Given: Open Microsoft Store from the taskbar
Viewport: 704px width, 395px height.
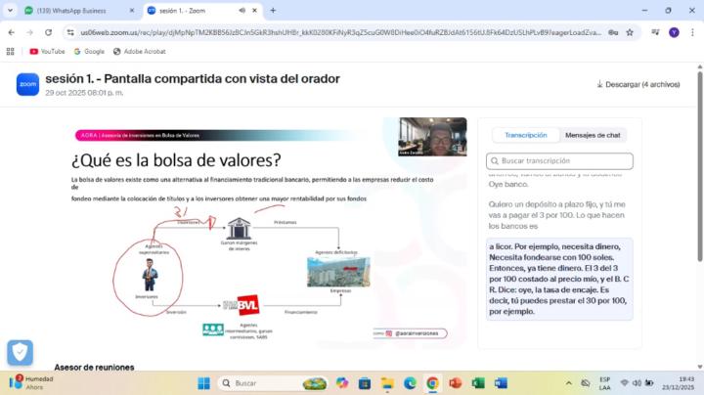Looking at the screenshot, I should coord(365,383).
